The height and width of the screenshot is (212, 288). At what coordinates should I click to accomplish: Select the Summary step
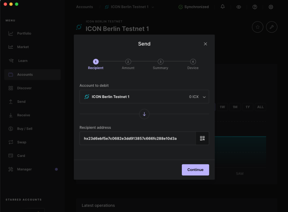pos(160,64)
